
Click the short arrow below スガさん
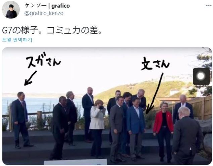coord(31,78)
